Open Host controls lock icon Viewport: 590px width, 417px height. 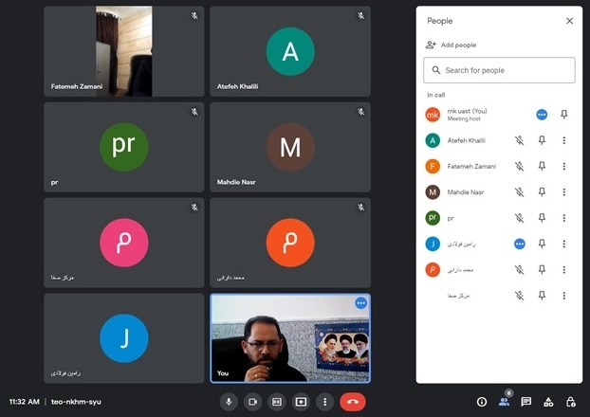click(570, 402)
